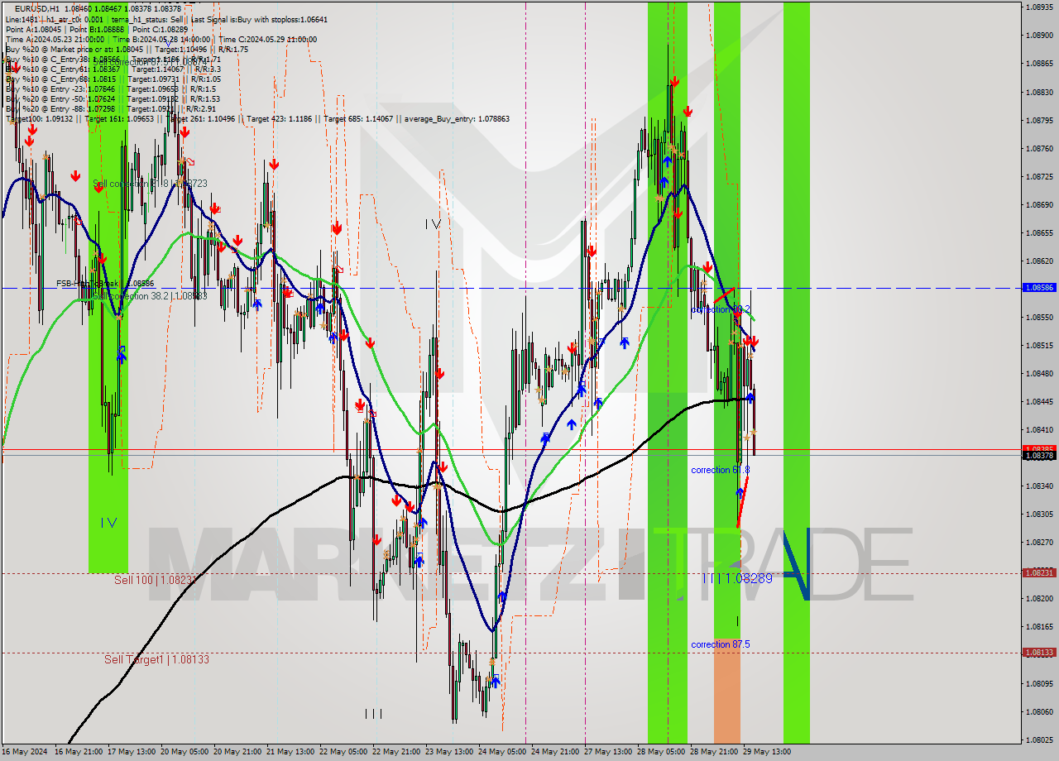Click the '20 May 05:00' time axis label
The image size is (1059, 761).
pyautogui.click(x=184, y=752)
